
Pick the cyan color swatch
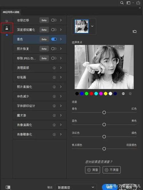click(96, 93)
